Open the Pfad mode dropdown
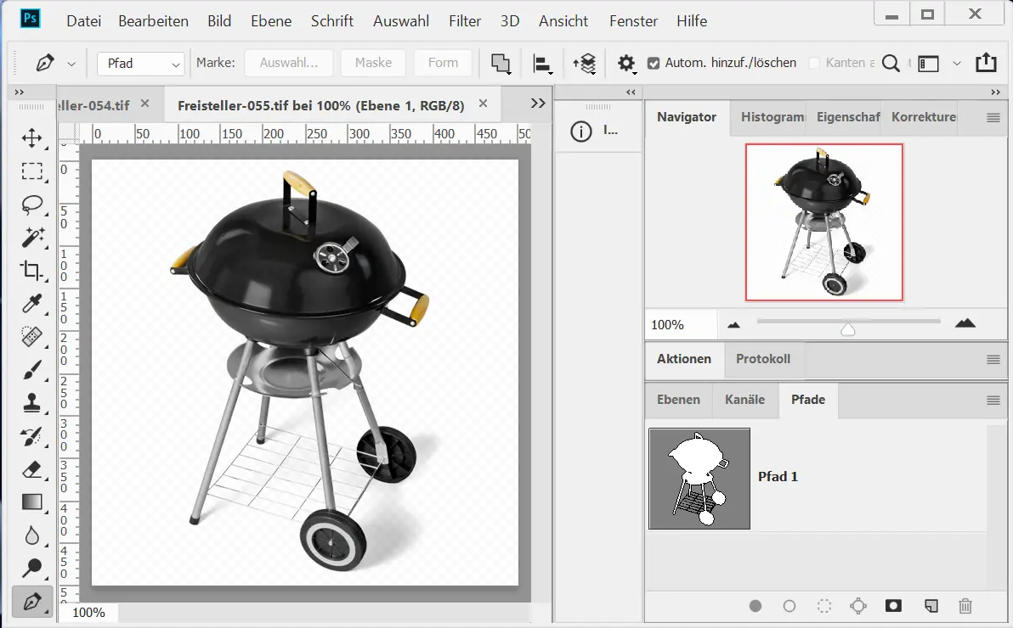 (141, 64)
